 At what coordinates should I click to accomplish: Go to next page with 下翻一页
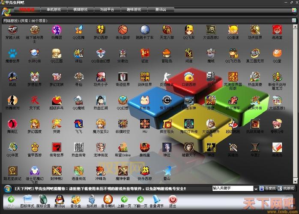tap(140, 199)
